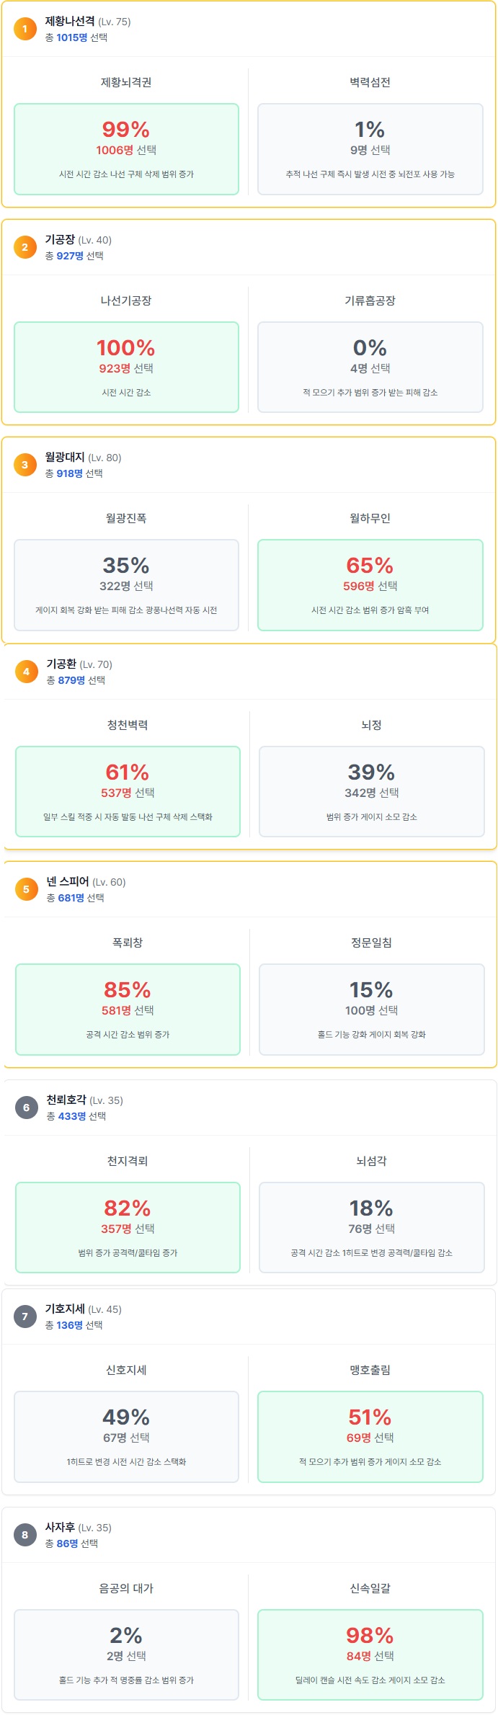
Task: Select the 신속일갈 98% card
Action: [x=370, y=1655]
